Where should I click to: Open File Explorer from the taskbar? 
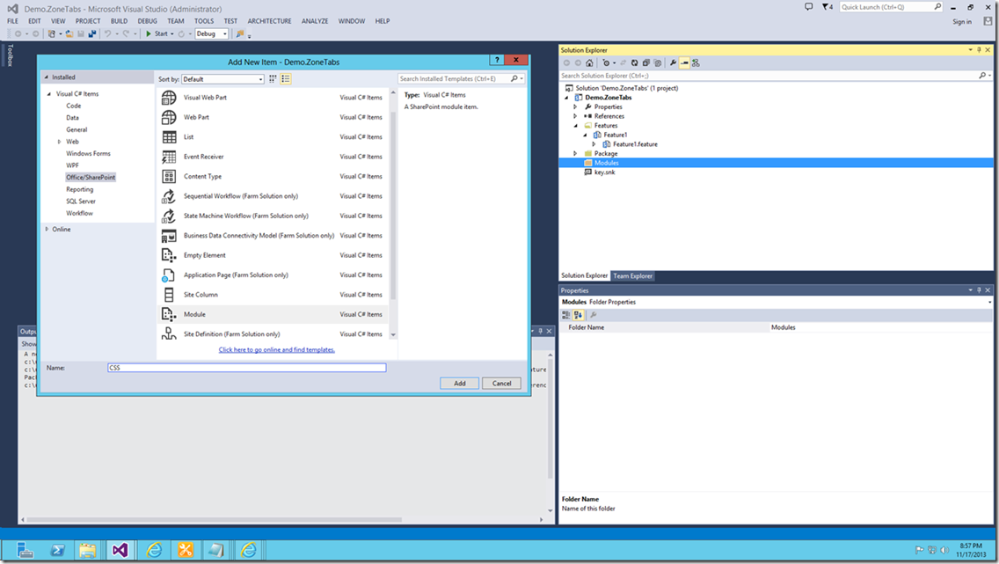pyautogui.click(x=88, y=550)
